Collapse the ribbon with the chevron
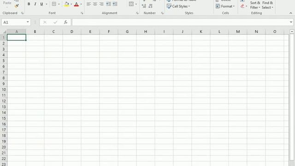This screenshot has width=295, height=166. click(x=291, y=13)
